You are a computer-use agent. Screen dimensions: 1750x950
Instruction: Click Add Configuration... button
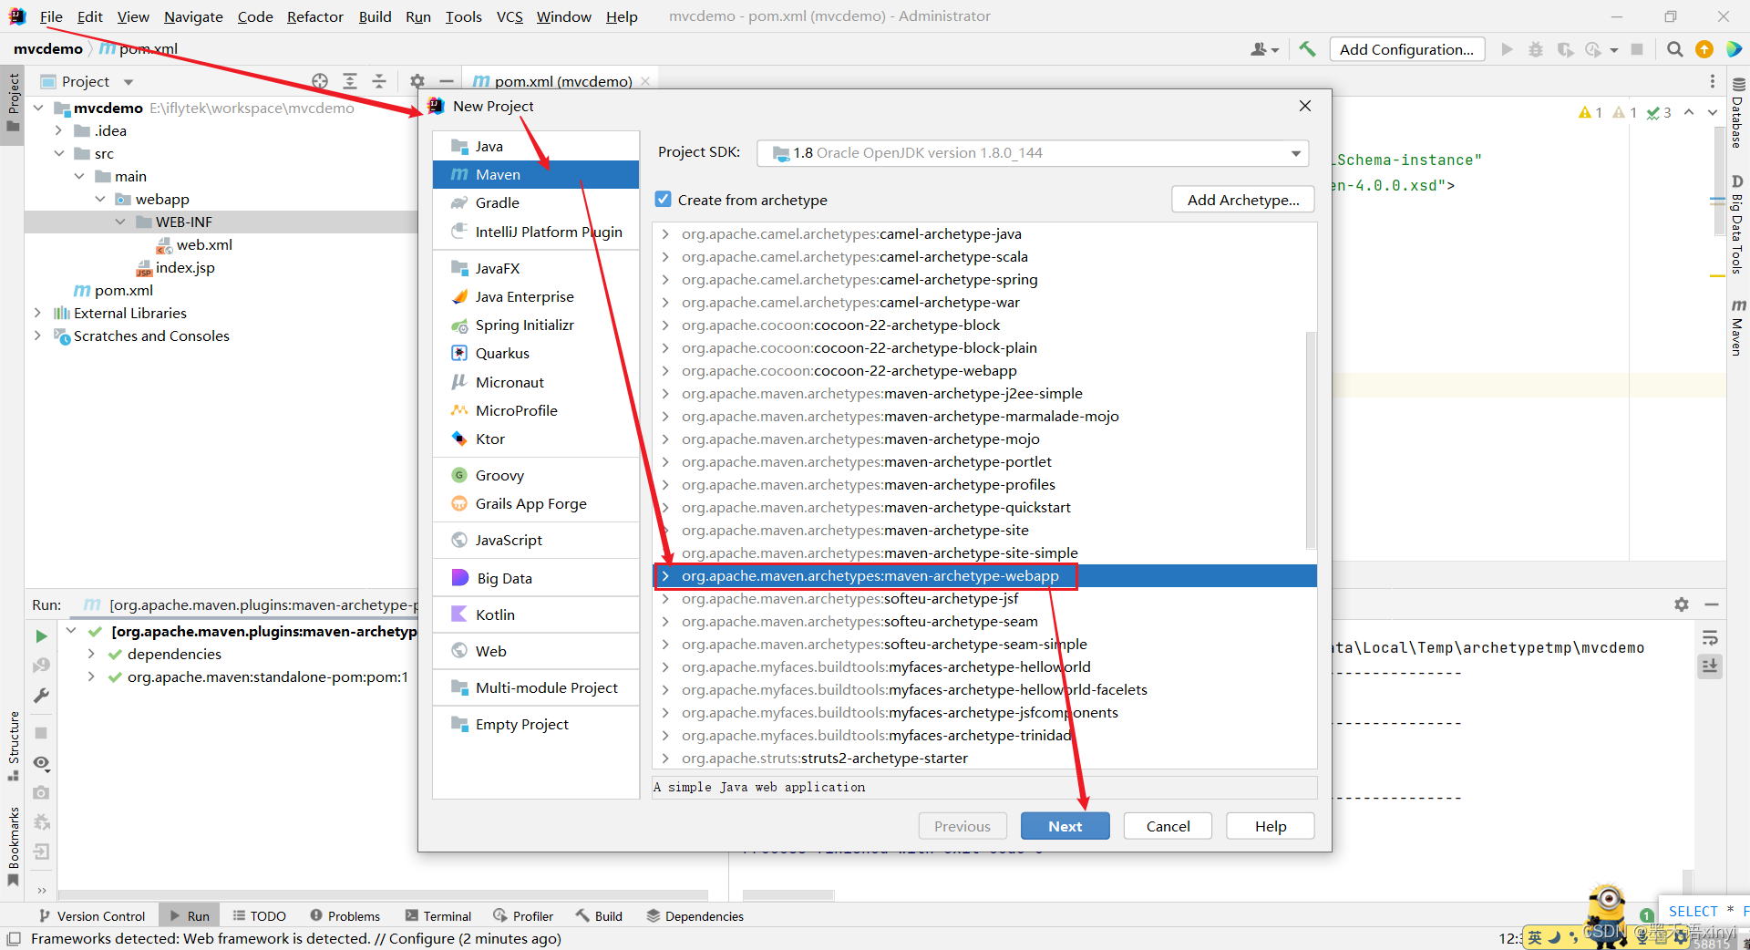pos(1406,49)
